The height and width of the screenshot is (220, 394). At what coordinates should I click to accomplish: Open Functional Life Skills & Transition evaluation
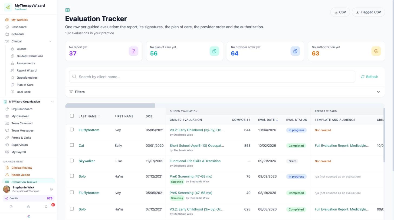pyautogui.click(x=195, y=161)
